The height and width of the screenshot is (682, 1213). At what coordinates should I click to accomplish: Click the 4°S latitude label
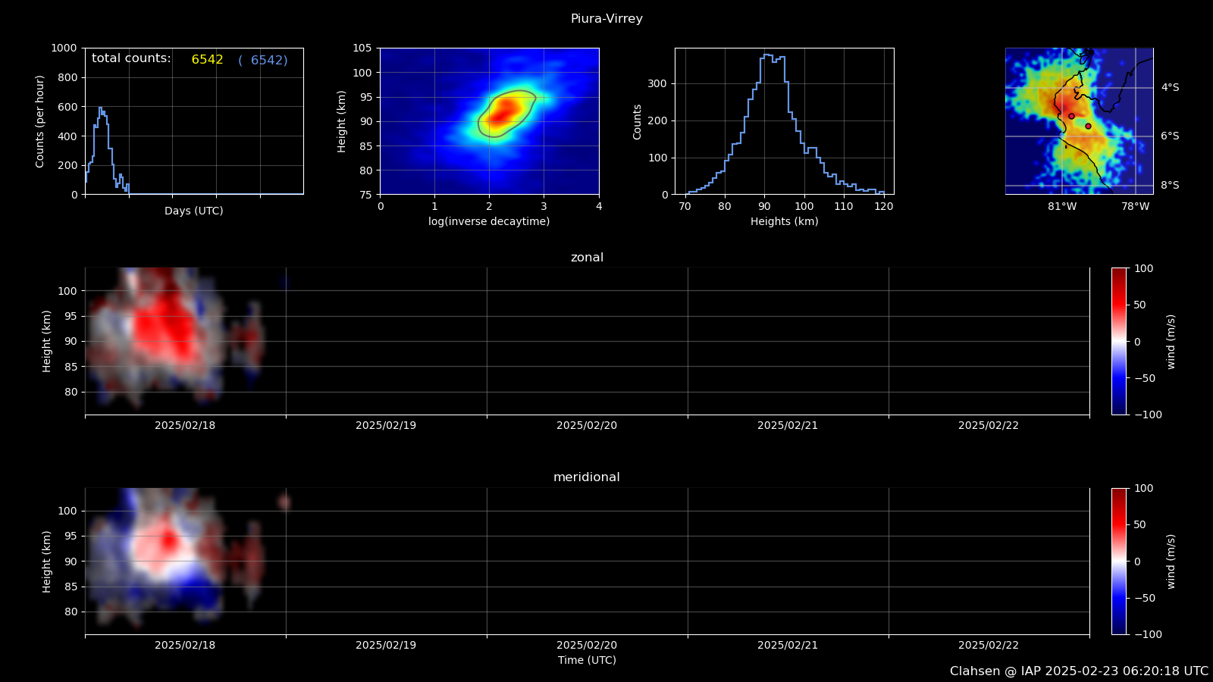(1170, 88)
